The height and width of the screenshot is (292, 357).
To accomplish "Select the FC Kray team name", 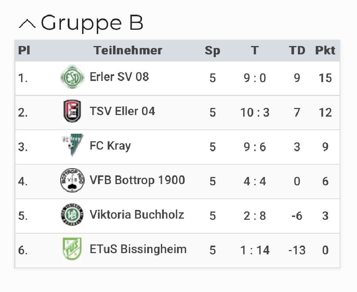I will [110, 146].
